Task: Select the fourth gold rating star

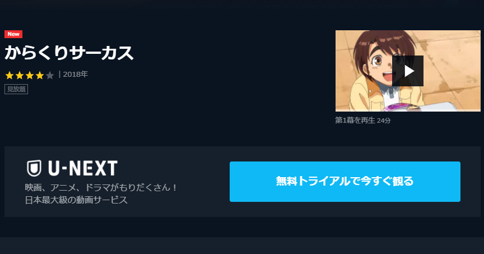Action: (40, 75)
